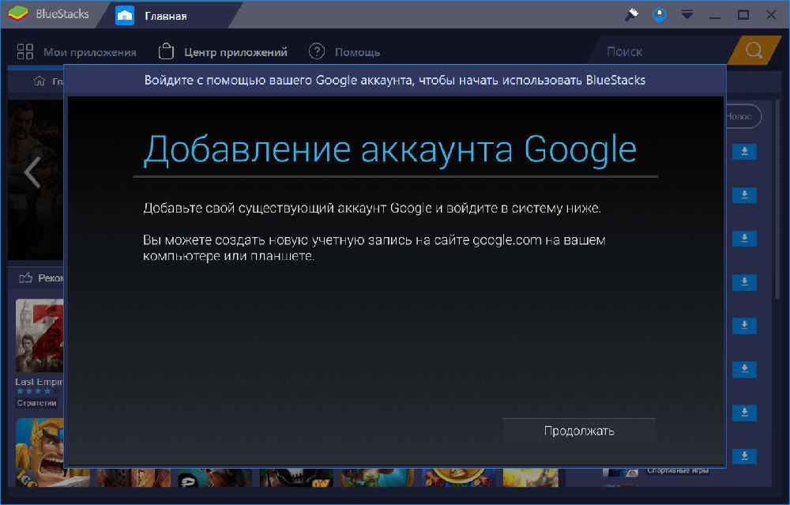
Task: Go to previous banner with left arrow
Action: [32, 172]
